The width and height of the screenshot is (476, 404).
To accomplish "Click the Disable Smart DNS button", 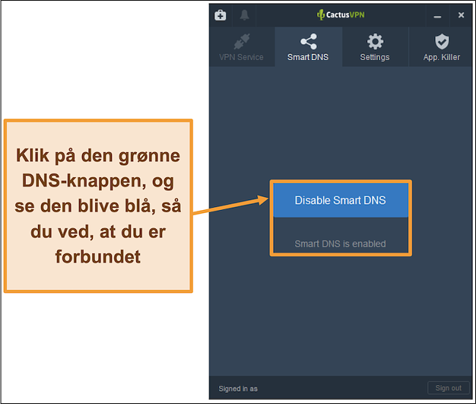I will 341,201.
